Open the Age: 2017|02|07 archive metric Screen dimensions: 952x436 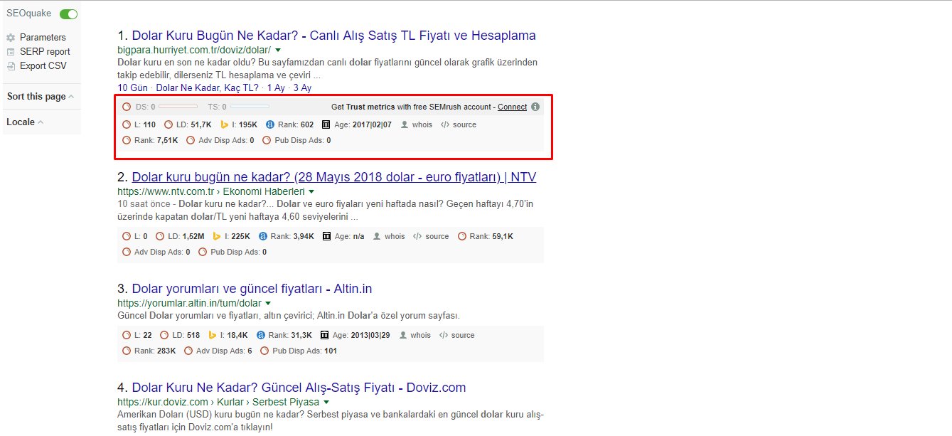pos(356,124)
